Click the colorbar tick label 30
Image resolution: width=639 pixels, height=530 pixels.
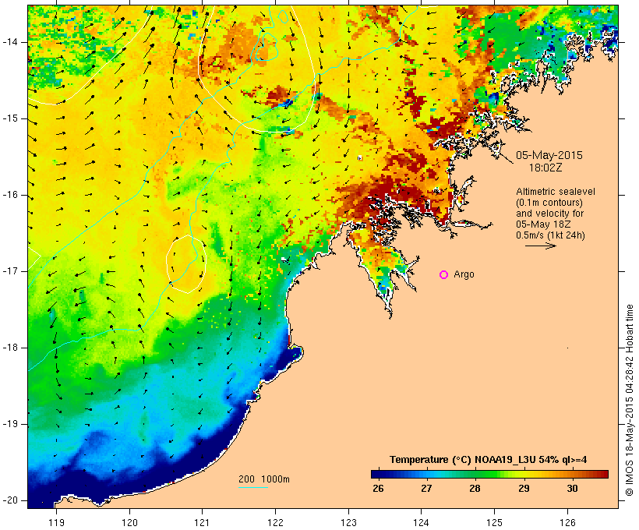pyautogui.click(x=572, y=489)
